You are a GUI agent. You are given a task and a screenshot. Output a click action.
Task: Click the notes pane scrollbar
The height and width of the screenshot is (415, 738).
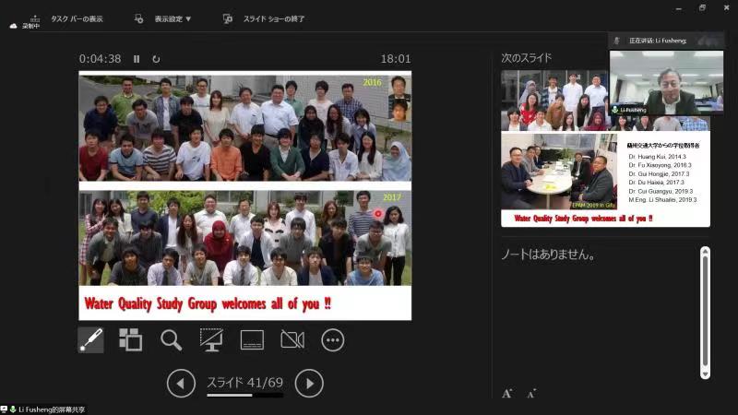tap(705, 314)
